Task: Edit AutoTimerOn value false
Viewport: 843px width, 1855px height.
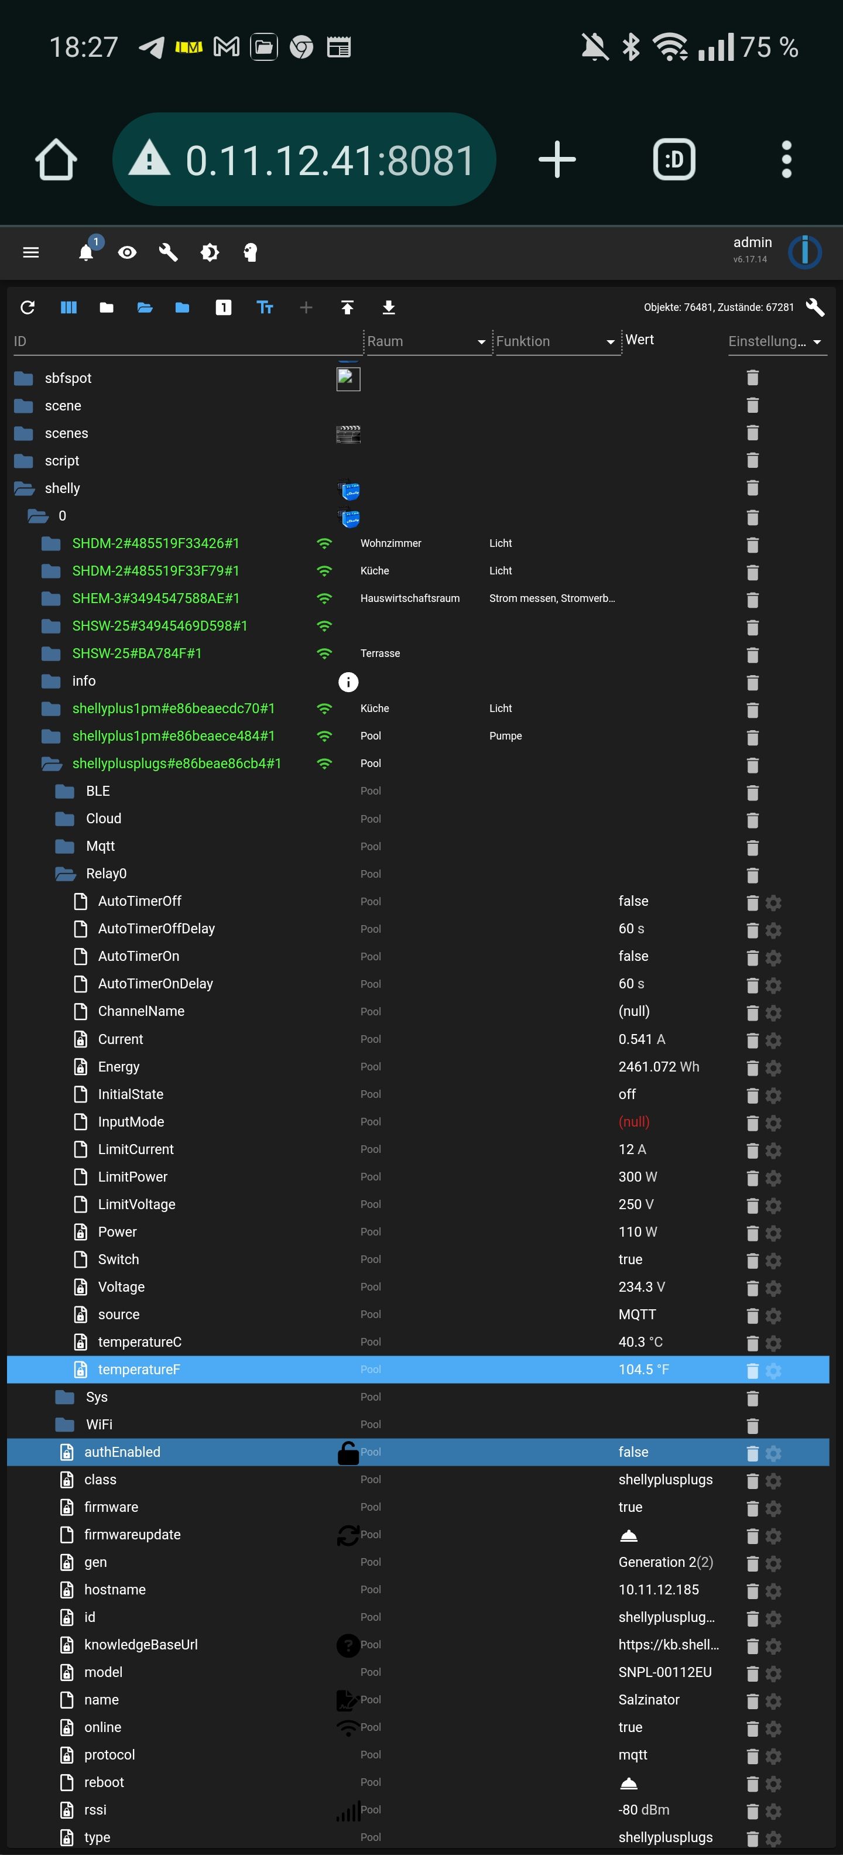Action: pyautogui.click(x=633, y=956)
